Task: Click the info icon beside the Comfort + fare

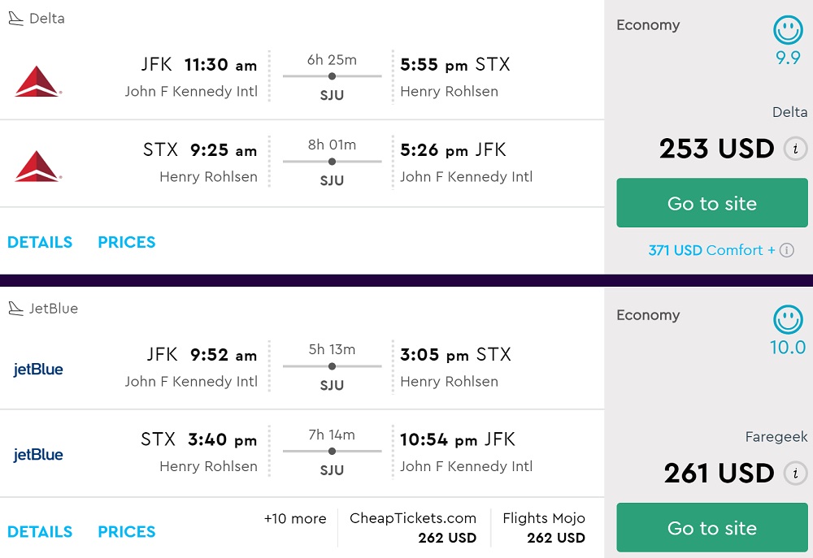Action: 786,250
